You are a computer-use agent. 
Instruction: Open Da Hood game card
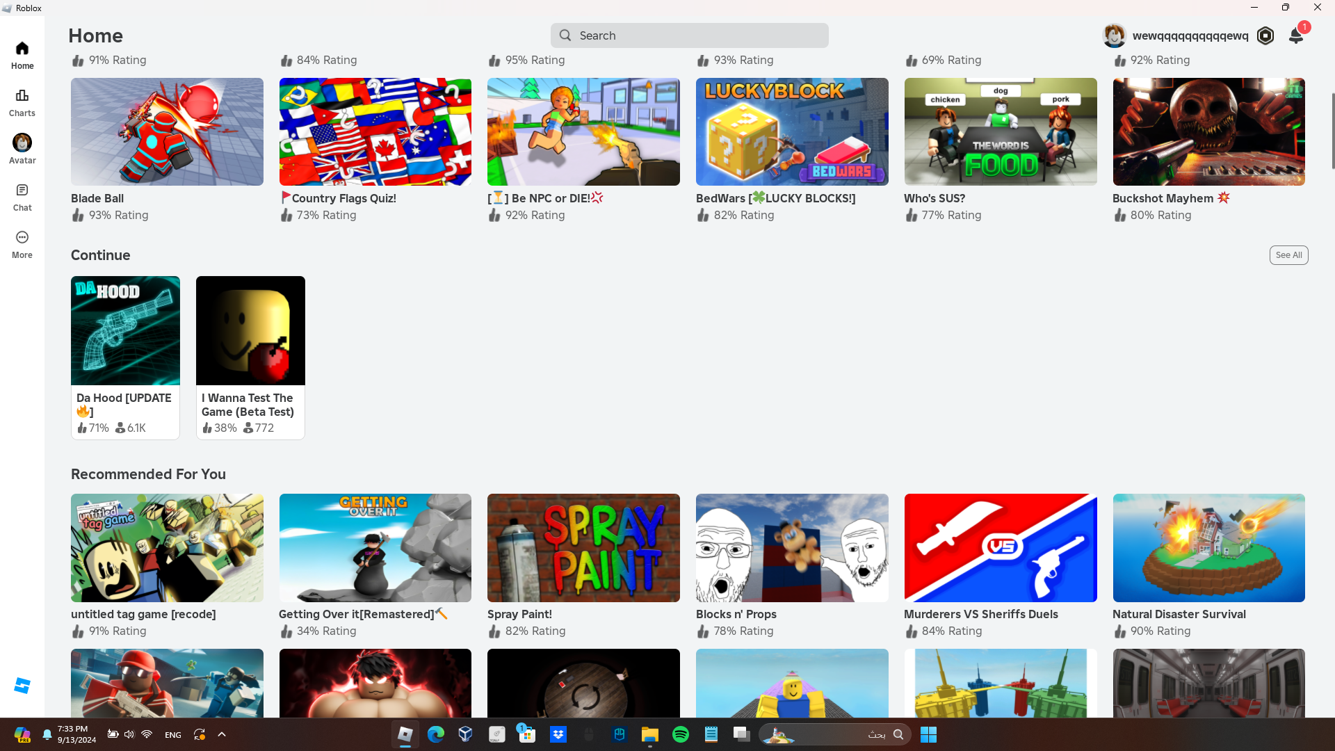125,357
